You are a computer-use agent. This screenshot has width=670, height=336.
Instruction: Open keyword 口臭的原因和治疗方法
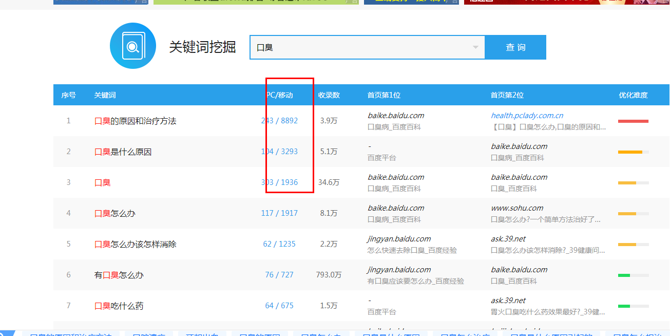[136, 121]
